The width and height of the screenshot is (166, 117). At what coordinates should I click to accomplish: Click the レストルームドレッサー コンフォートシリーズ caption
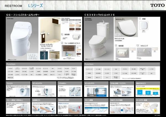(46, 45)
